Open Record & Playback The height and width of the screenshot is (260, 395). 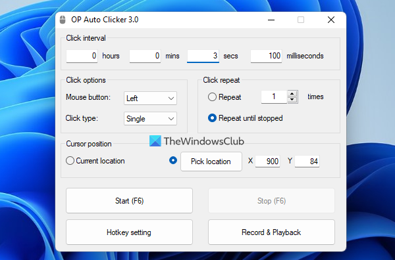[x=271, y=232]
